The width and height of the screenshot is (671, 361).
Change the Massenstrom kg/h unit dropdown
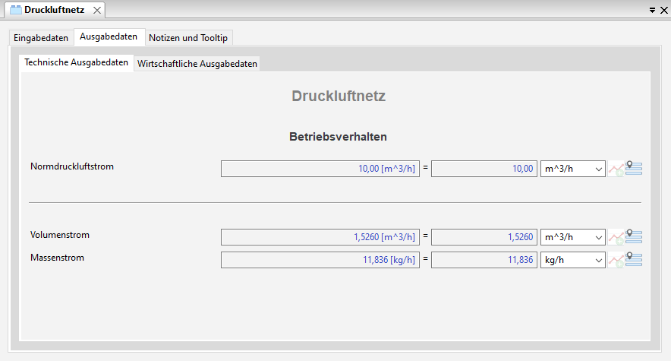click(572, 260)
